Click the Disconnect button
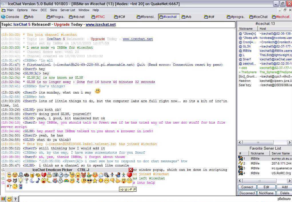This screenshot has height=202, width=292. (x=247, y=193)
